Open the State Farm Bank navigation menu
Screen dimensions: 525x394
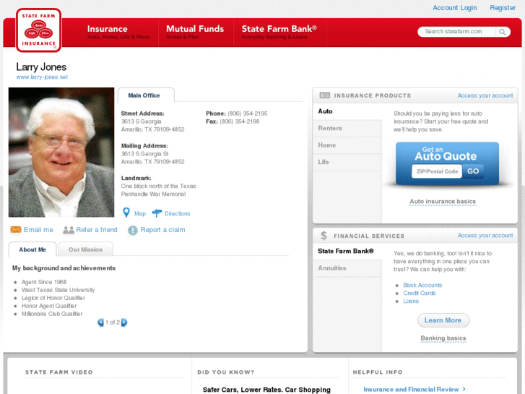279,33
